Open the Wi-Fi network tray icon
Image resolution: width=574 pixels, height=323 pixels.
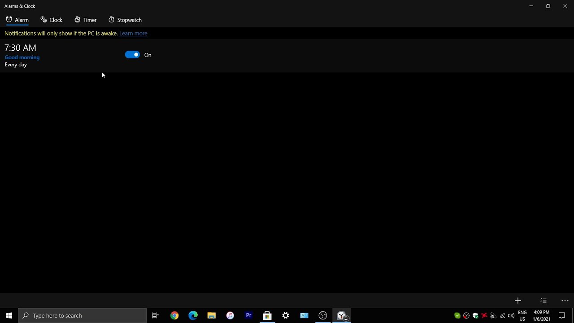pos(502,315)
